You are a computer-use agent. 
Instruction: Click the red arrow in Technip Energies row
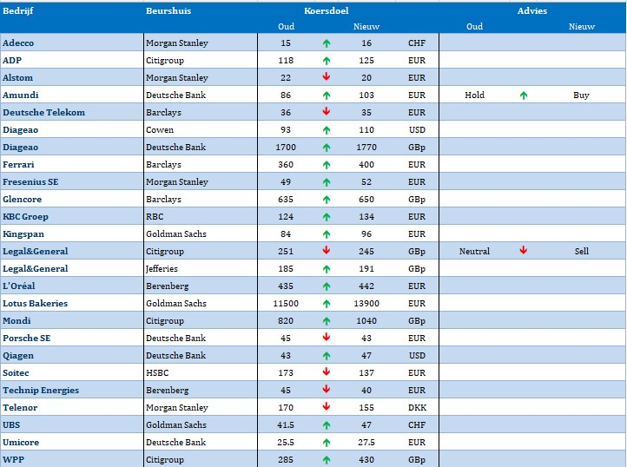[x=327, y=389]
